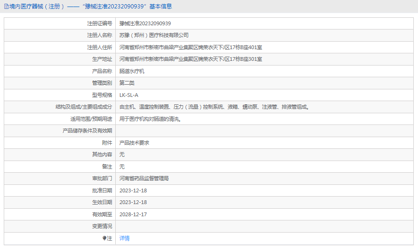Click the 其他内容 label
Screen dimensions: 418x249
(x=102, y=154)
